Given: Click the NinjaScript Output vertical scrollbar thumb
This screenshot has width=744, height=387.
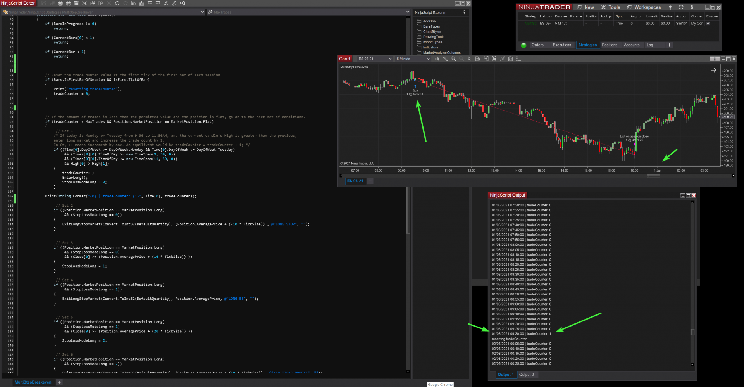Looking at the screenshot, I should click(x=692, y=332).
